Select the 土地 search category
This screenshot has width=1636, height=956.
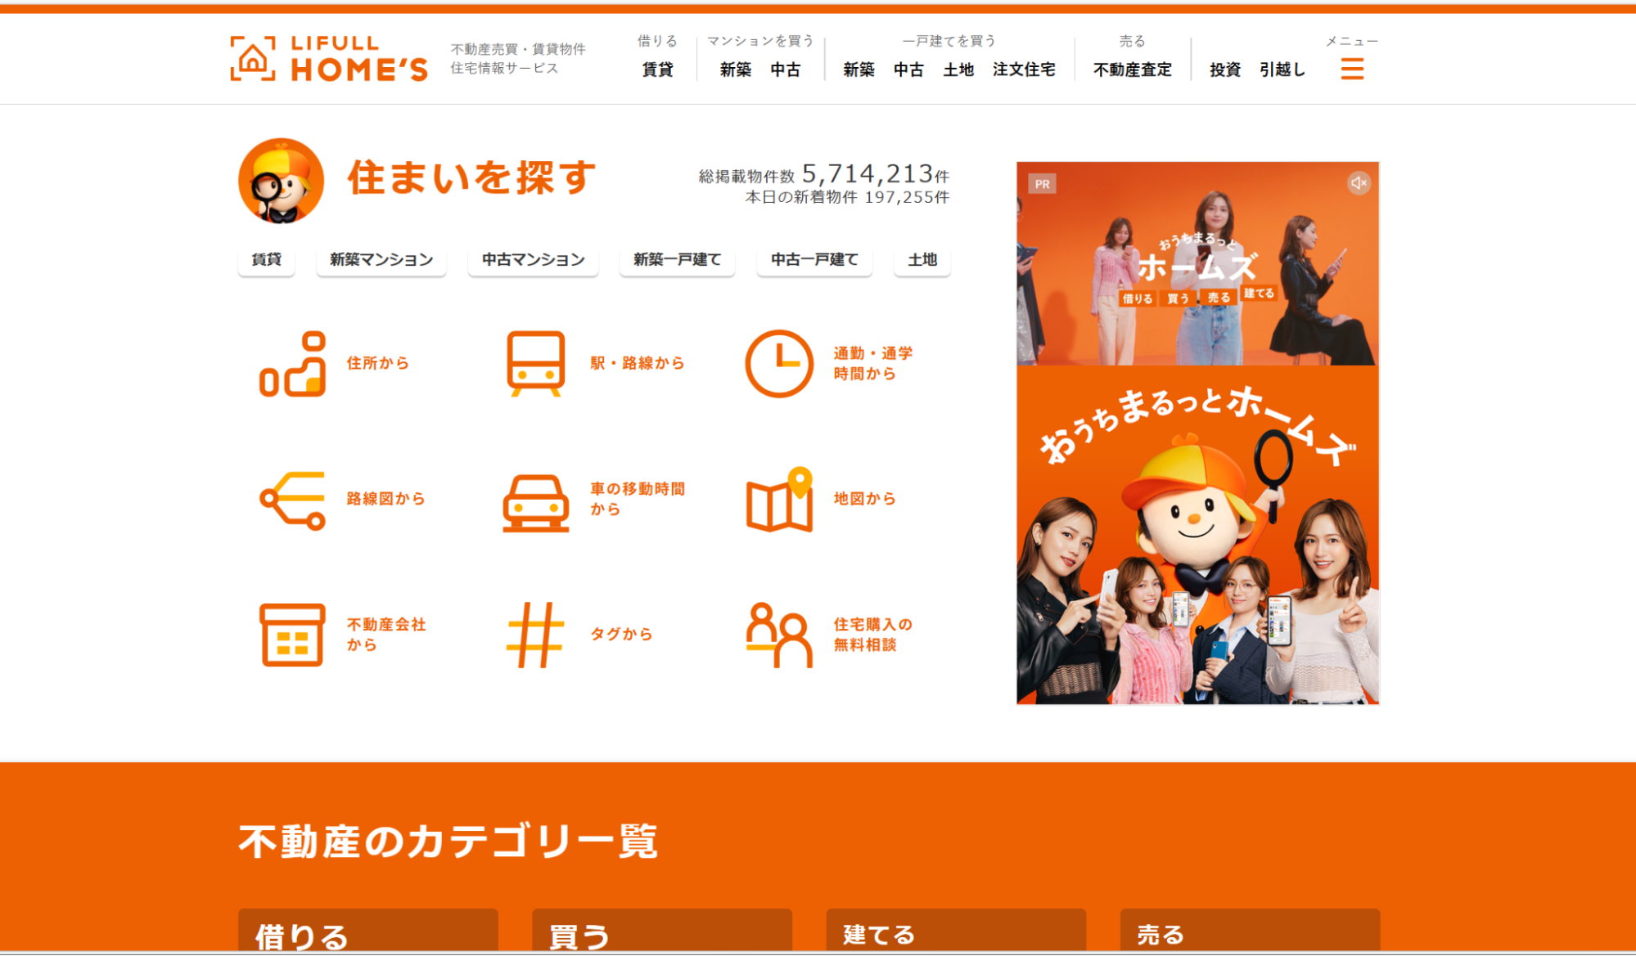(922, 259)
